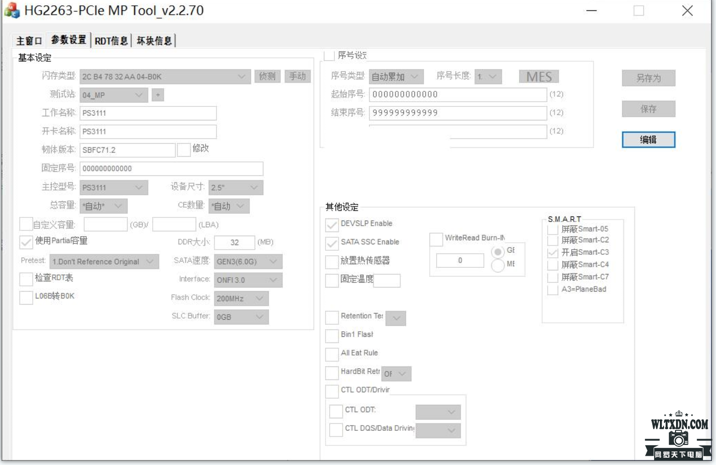This screenshot has width=716, height=465.
Task: Open the SATA速度 GEN3(6.0G) dropdown
Action: coord(248,262)
